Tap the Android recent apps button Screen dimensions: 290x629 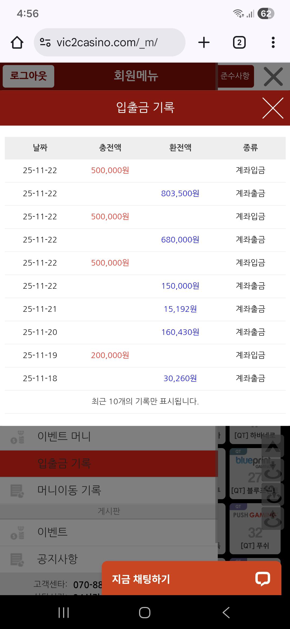tap(64, 613)
